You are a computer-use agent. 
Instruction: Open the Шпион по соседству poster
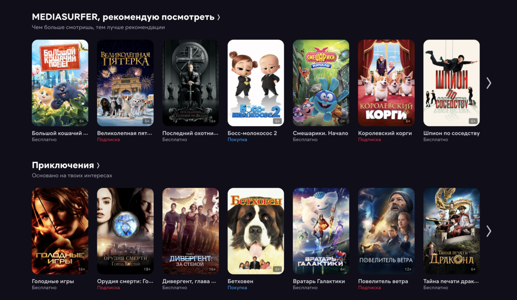[x=452, y=83]
